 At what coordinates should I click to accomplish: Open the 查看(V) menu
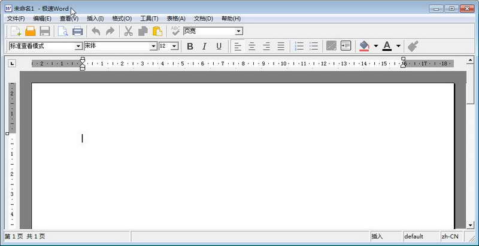(x=69, y=19)
